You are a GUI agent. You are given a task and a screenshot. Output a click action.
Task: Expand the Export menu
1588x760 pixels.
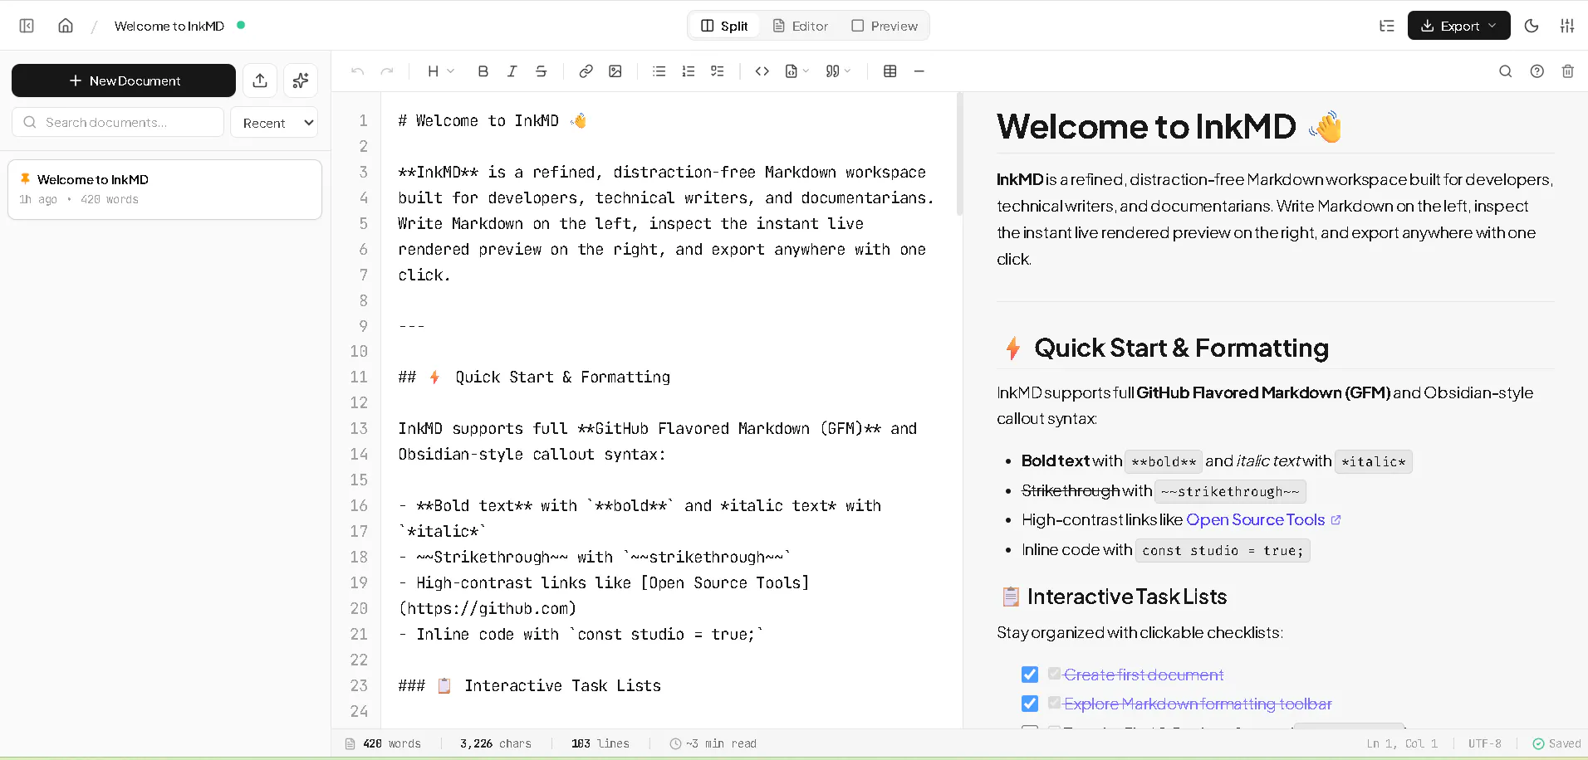click(1458, 26)
